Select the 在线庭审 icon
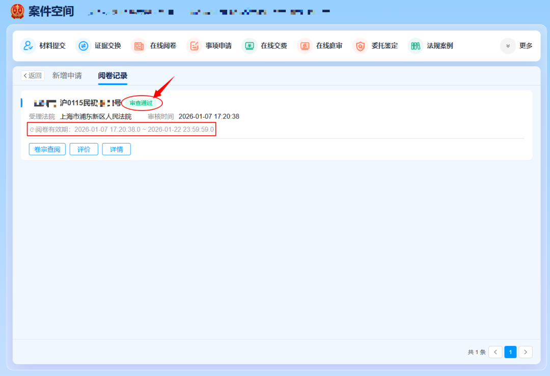 click(x=305, y=46)
